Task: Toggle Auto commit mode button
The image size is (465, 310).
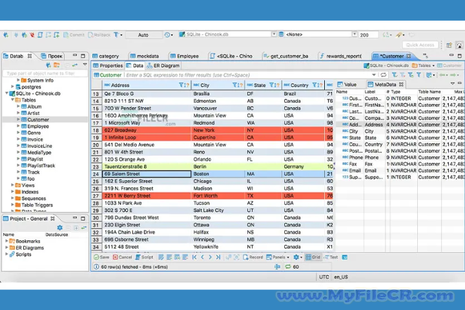Action: tap(143, 35)
